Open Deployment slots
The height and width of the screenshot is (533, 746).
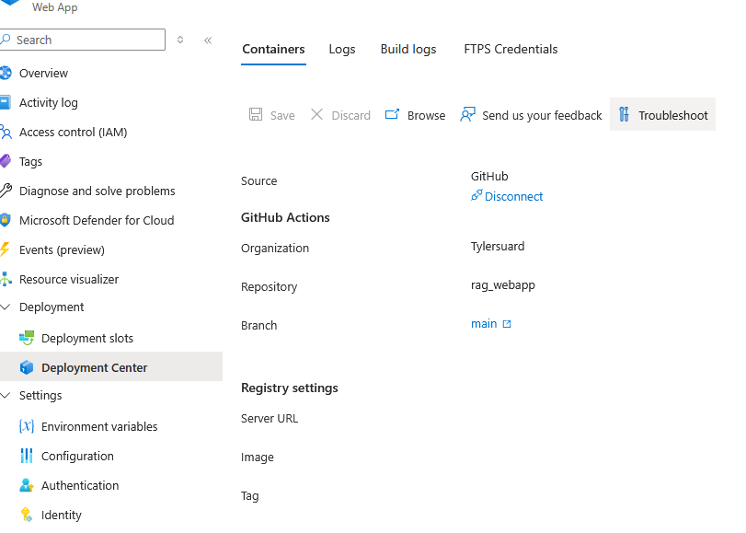point(87,338)
